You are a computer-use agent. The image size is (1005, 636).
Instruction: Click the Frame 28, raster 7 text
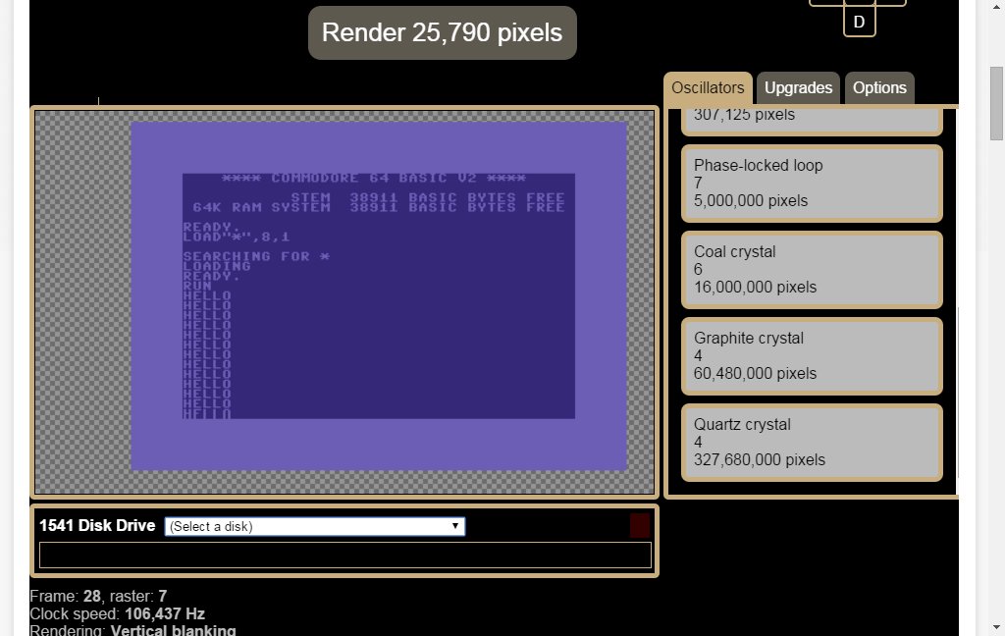point(98,597)
